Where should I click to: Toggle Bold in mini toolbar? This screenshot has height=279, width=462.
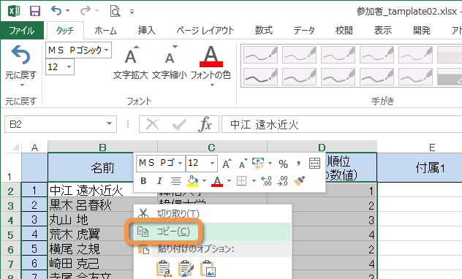coord(143,180)
